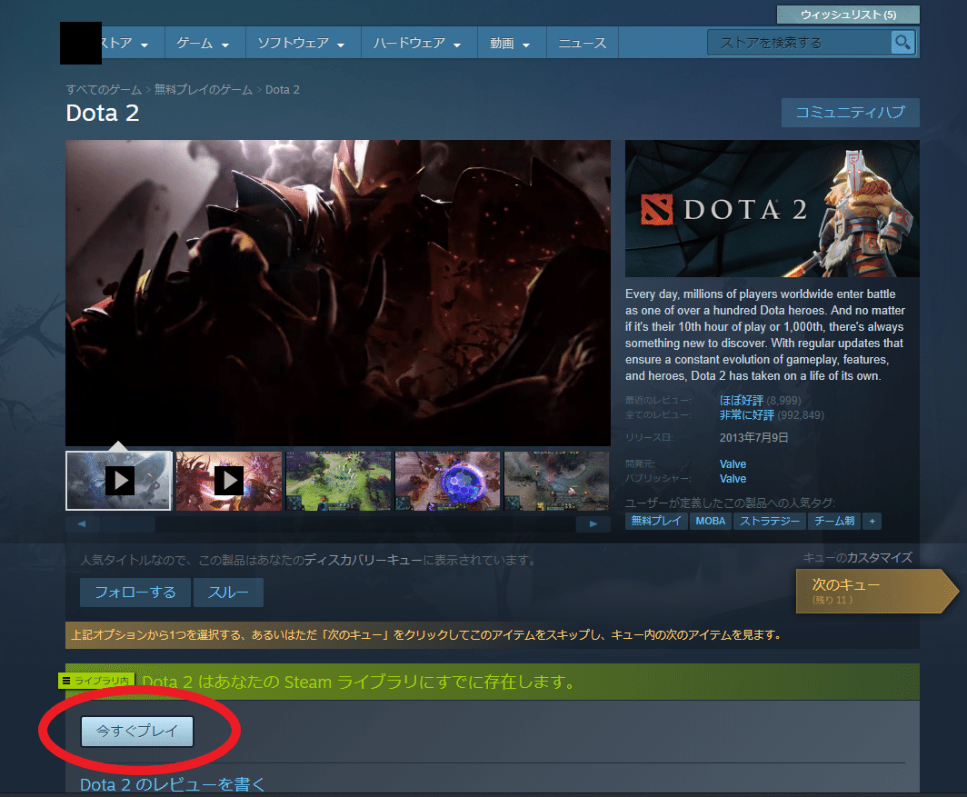967x797 pixels.
Task: Open the 動画 dropdown menu
Action: coord(507,42)
